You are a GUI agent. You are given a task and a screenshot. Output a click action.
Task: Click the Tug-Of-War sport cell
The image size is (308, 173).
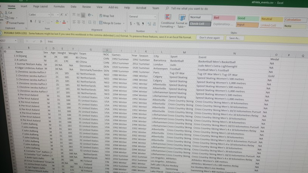click(x=177, y=73)
